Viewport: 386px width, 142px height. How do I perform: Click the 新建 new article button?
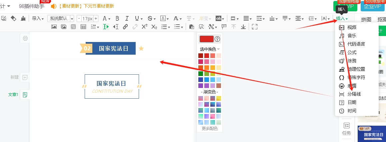pyautogui.click(x=25, y=77)
